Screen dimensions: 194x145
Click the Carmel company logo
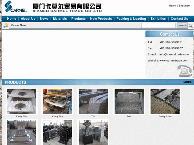tap(15, 6)
